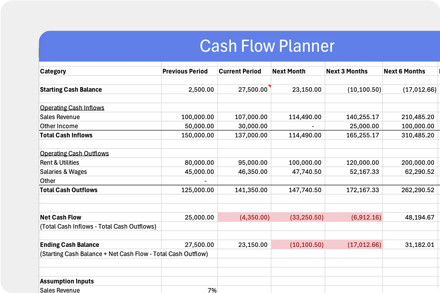
Task: Click the Other Income row label
Action: pyautogui.click(x=59, y=126)
